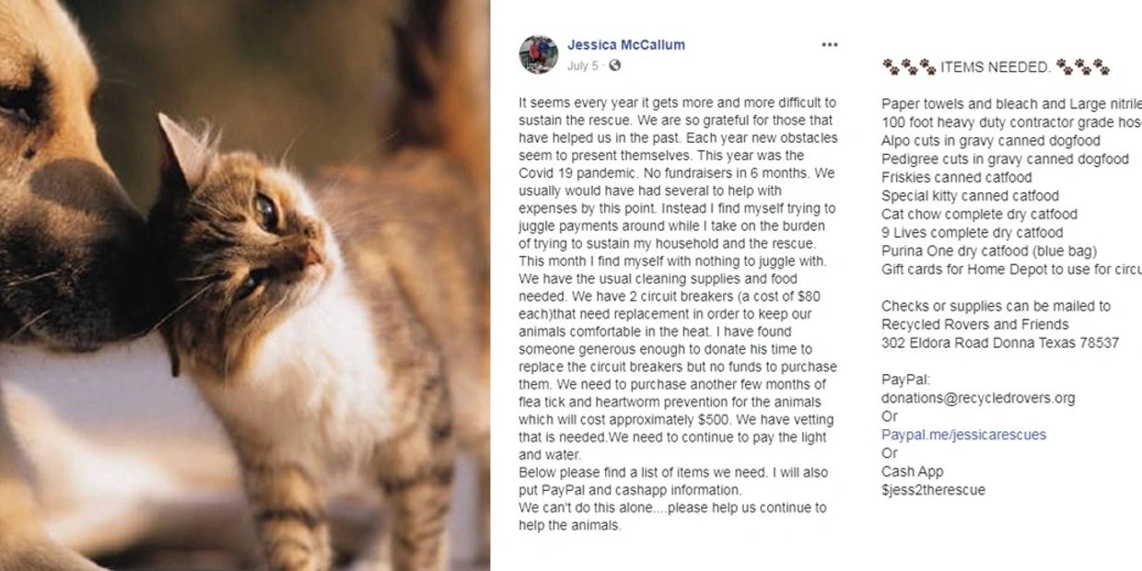Open the Paypal.me/jessicarescues link

pyautogui.click(x=963, y=435)
